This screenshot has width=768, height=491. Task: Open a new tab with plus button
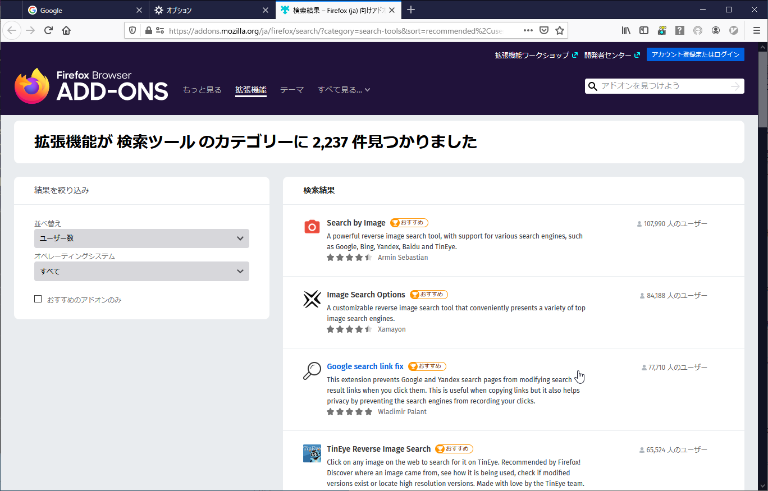(x=411, y=10)
